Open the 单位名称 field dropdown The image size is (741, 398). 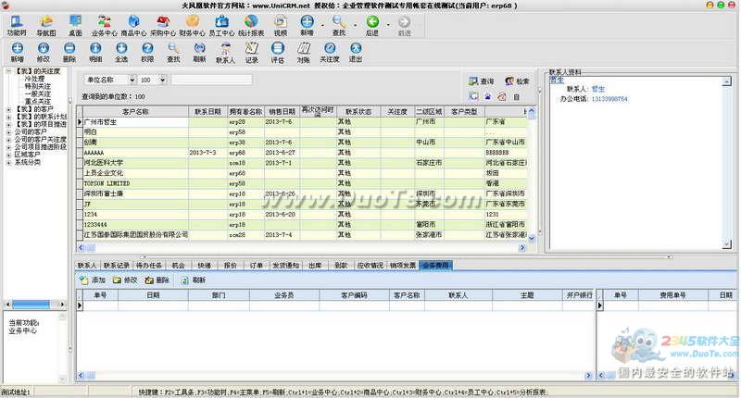click(132, 80)
